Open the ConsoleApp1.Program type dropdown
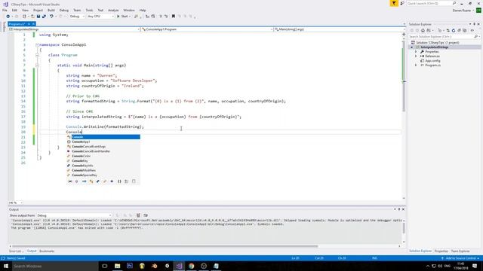The width and height of the screenshot is (483, 271). point(207,29)
